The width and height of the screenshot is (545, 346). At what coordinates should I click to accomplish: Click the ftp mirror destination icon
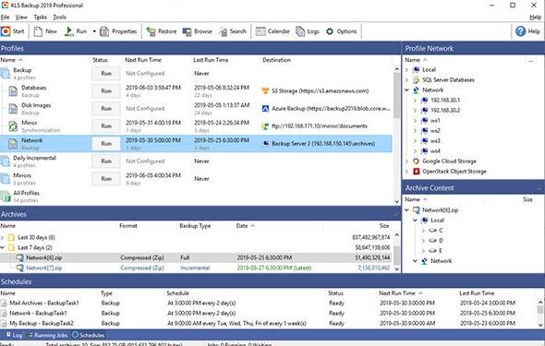pyautogui.click(x=265, y=126)
